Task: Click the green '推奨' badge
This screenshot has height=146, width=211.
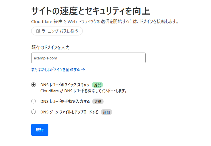Action: click(x=97, y=85)
